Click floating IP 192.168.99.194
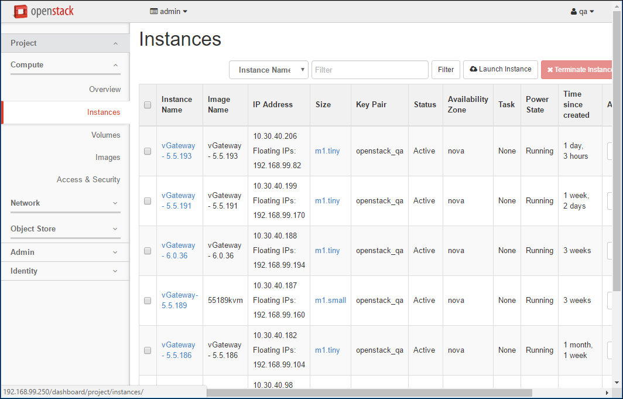Screen dimensions: 623x399 coord(279,265)
